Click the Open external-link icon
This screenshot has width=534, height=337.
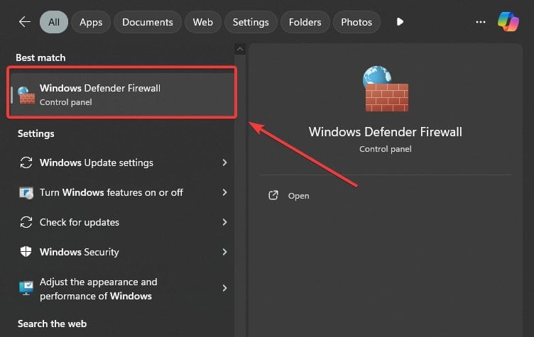pyautogui.click(x=273, y=195)
